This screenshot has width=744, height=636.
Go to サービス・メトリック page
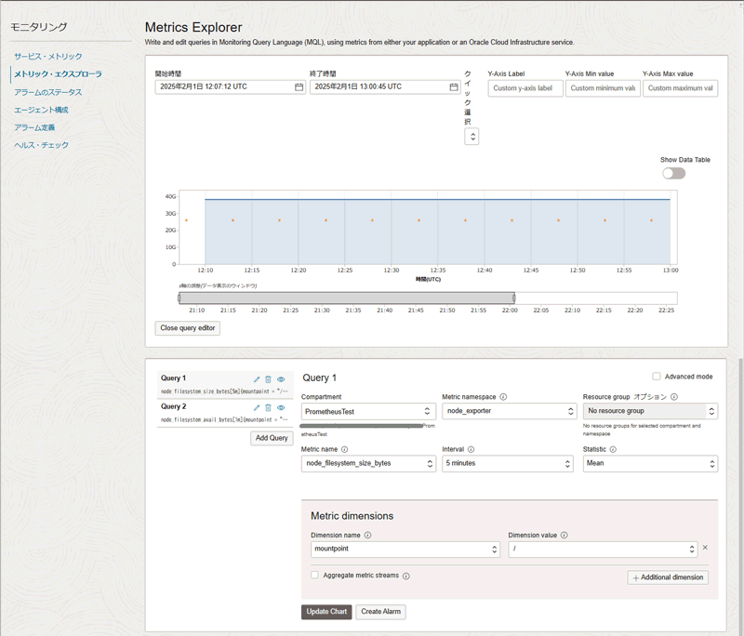coord(48,57)
